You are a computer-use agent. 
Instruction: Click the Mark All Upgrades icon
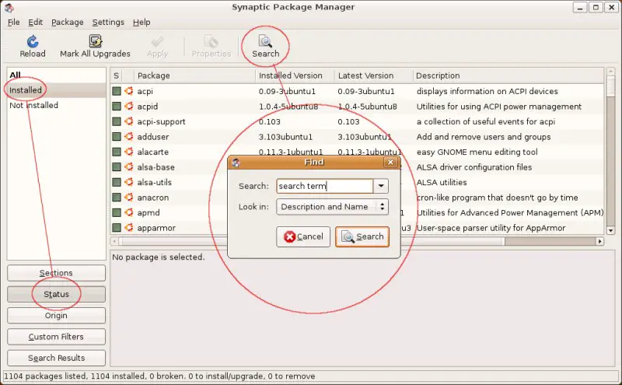[95, 41]
